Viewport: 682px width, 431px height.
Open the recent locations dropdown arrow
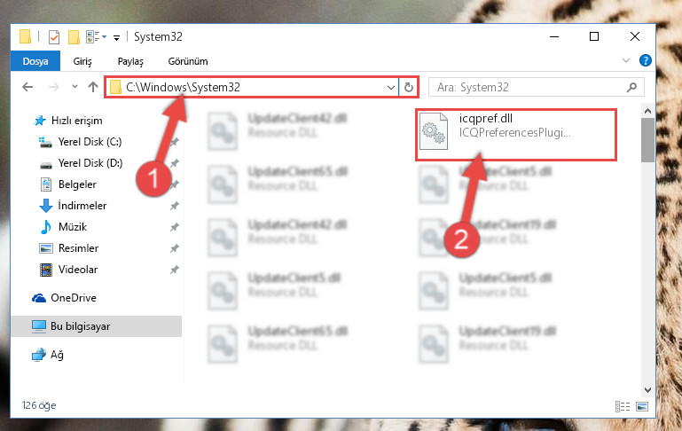click(x=74, y=87)
